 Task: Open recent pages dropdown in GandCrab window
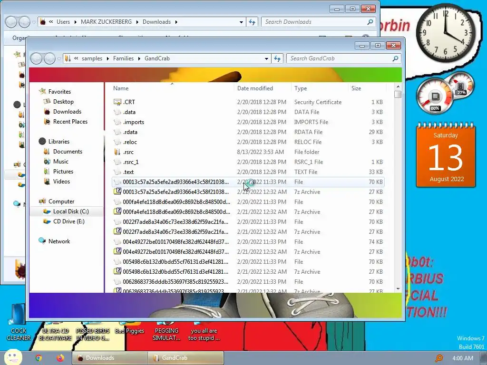[59, 58]
